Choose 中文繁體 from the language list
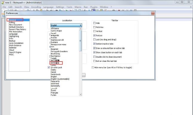The width and height of the screenshot is (193, 115). [55, 61]
